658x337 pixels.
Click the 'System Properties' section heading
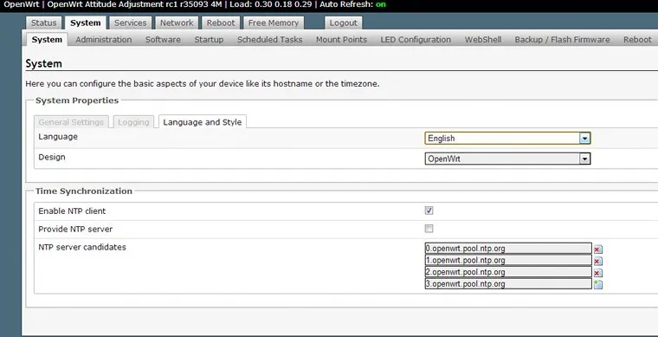[77, 100]
